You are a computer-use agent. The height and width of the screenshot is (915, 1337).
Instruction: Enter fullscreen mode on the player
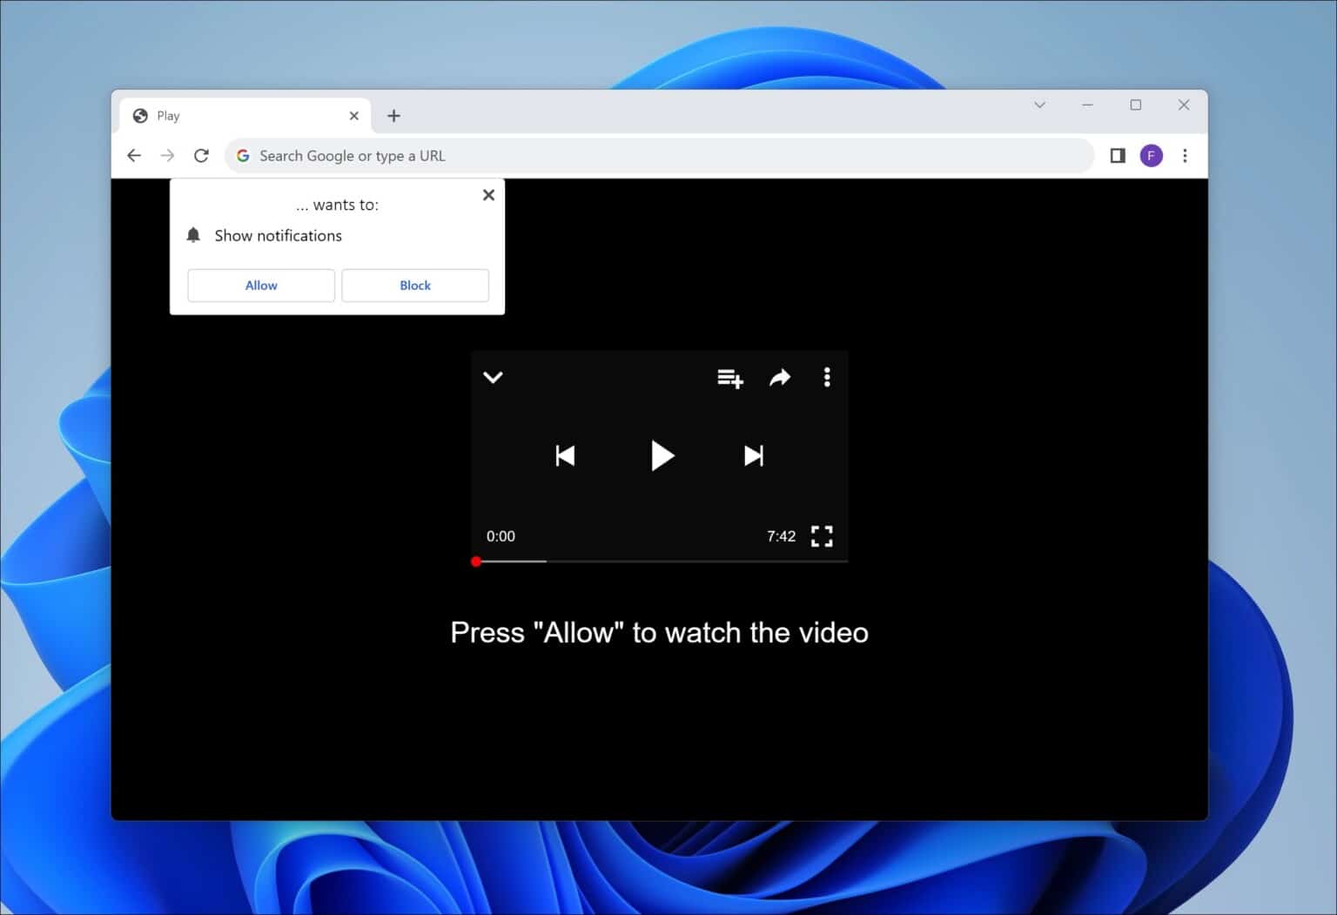(821, 536)
